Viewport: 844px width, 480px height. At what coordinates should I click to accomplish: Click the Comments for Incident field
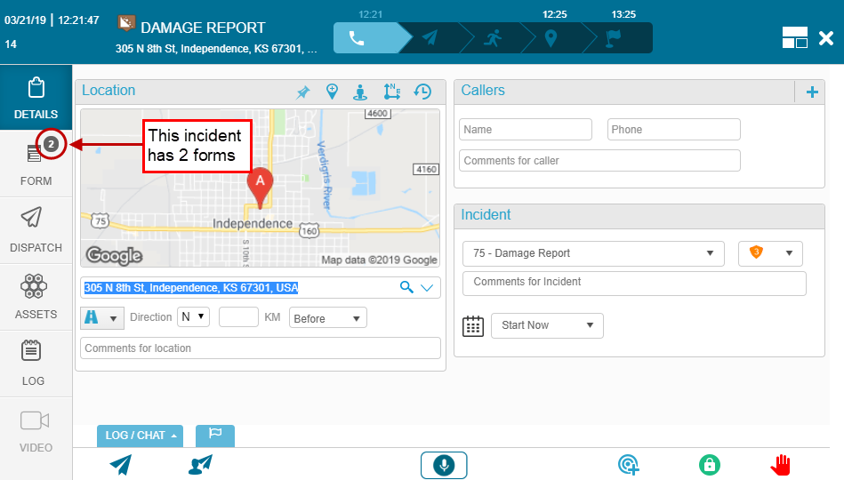click(x=634, y=283)
